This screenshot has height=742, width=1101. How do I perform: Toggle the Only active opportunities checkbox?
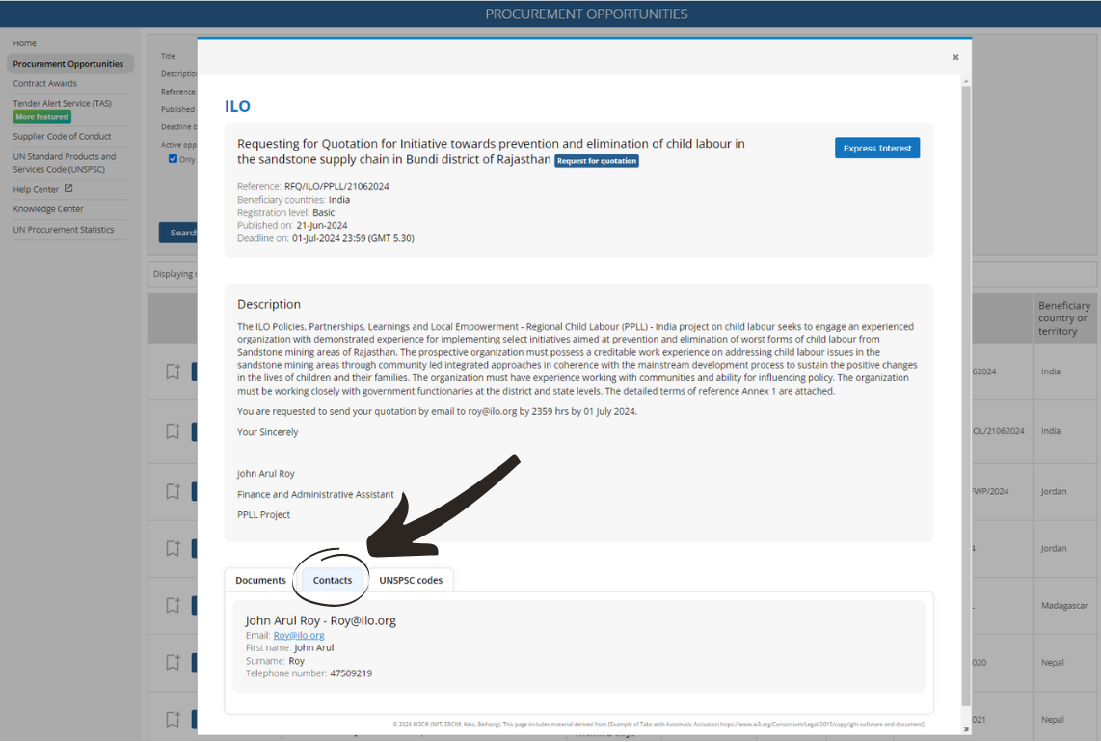point(173,159)
